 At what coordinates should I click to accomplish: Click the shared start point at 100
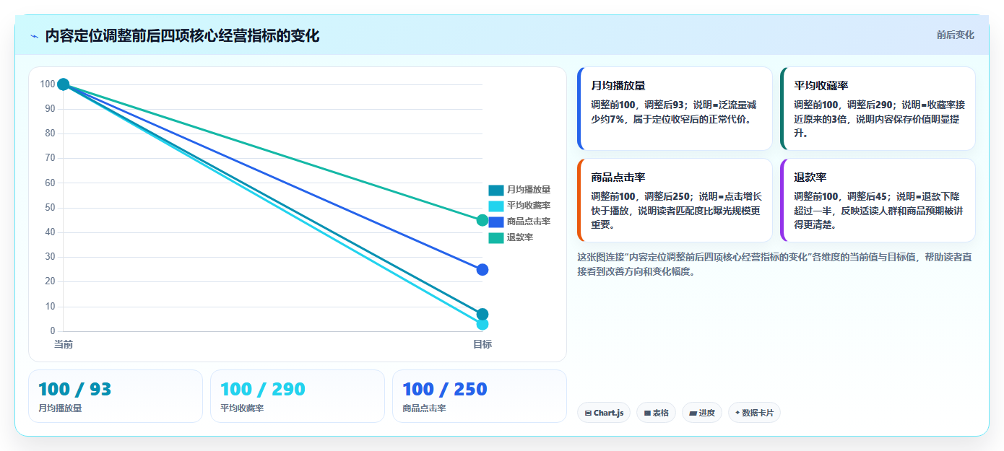pyautogui.click(x=63, y=84)
